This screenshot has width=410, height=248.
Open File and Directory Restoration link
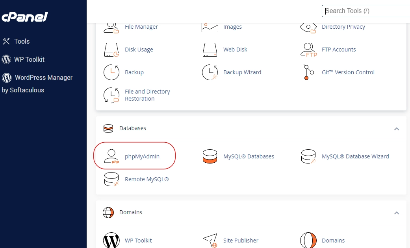(147, 95)
